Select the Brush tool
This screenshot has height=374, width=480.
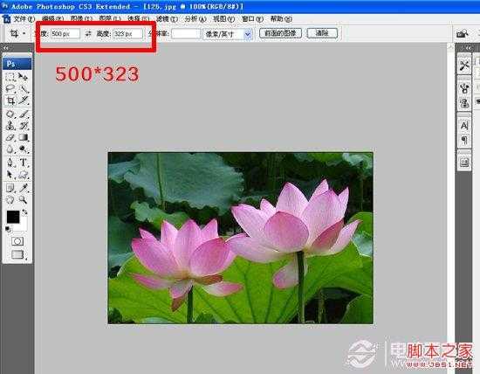tap(24, 114)
